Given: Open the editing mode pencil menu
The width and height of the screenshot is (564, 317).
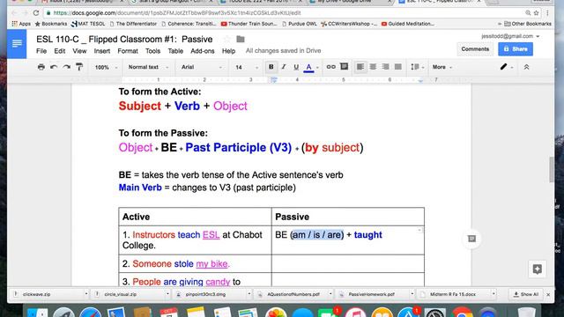Looking at the screenshot, I should [506, 67].
